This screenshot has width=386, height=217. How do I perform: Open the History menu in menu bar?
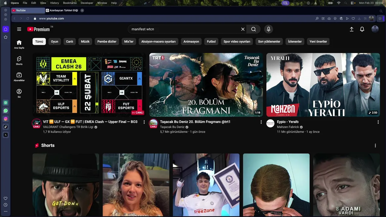[x=55, y=3]
